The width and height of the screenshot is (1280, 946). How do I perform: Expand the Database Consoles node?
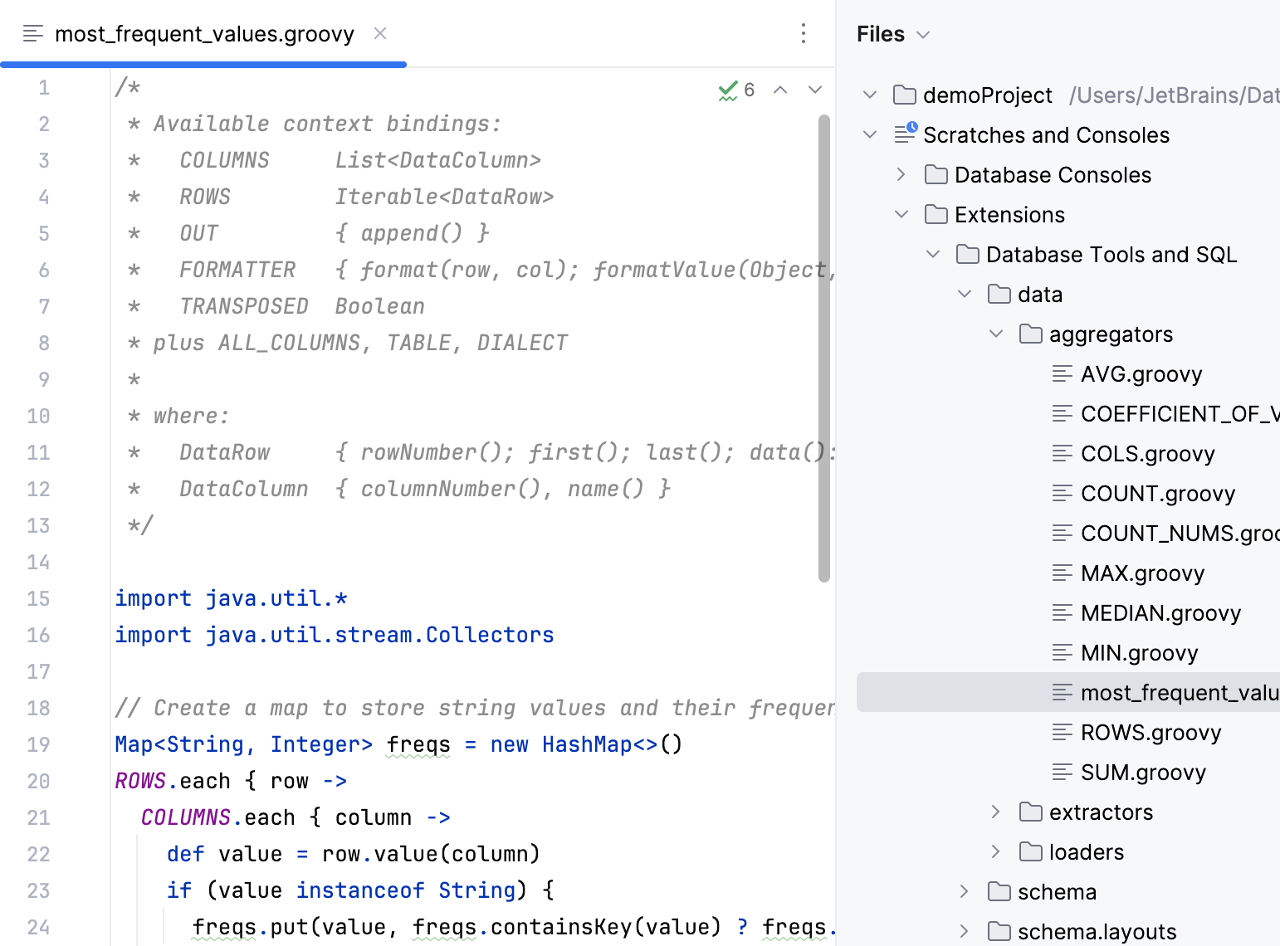901,174
